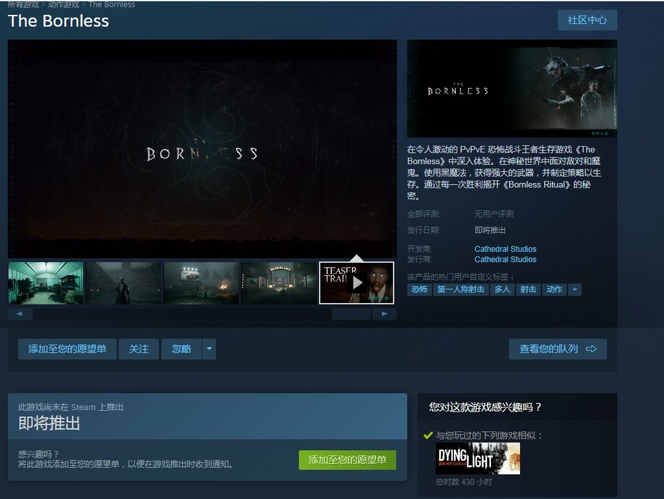The height and width of the screenshot is (499, 664).
Task: Select the dark figure screenshot thumbnail
Action: [x=123, y=283]
